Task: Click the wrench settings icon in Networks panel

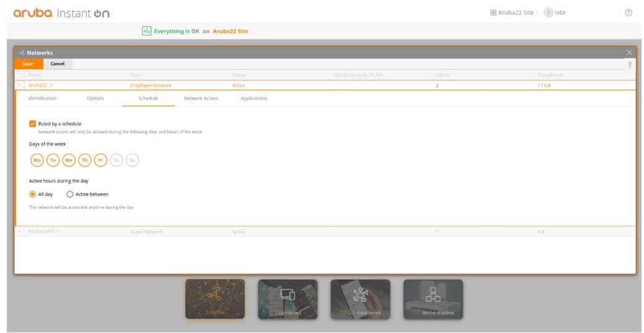Action: pyautogui.click(x=630, y=64)
